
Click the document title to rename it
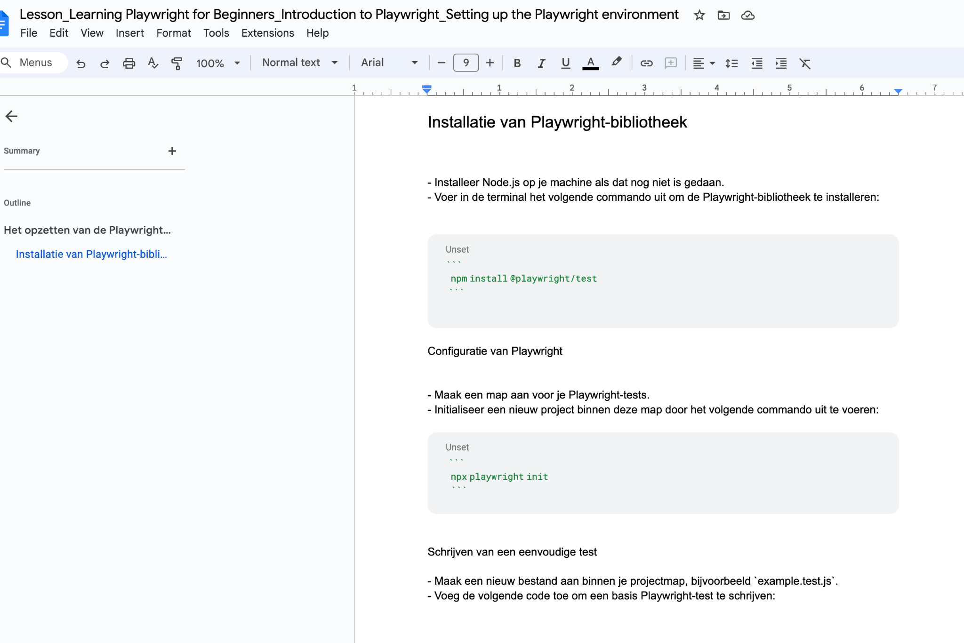coord(349,15)
